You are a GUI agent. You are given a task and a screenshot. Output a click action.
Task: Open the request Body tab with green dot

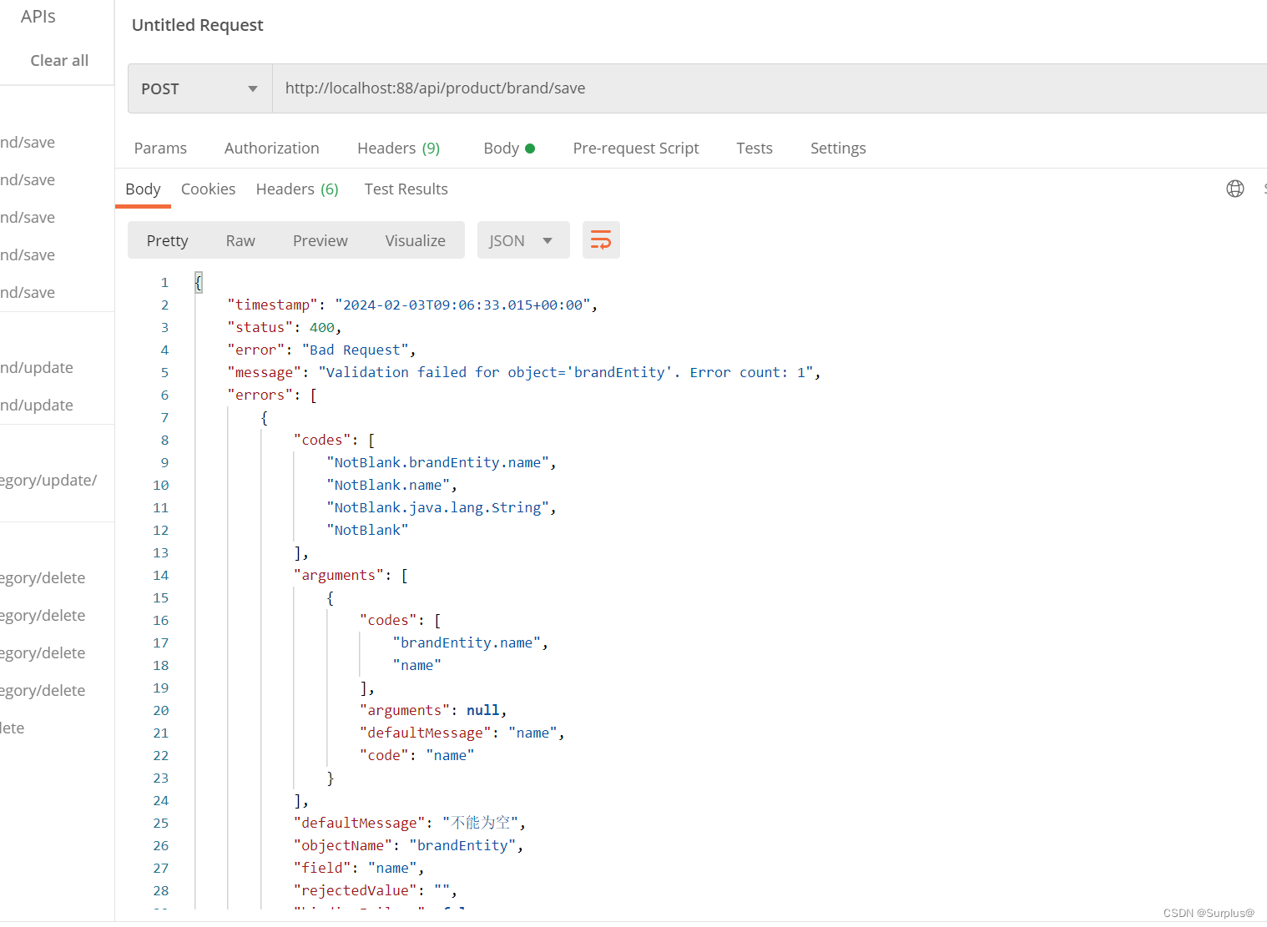click(509, 148)
